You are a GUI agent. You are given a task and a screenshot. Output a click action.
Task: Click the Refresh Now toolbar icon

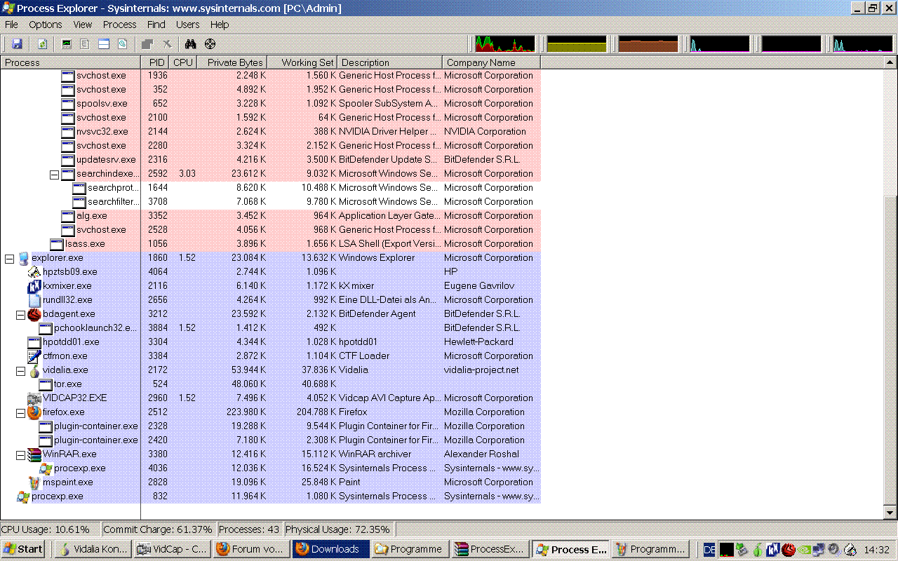(x=42, y=44)
